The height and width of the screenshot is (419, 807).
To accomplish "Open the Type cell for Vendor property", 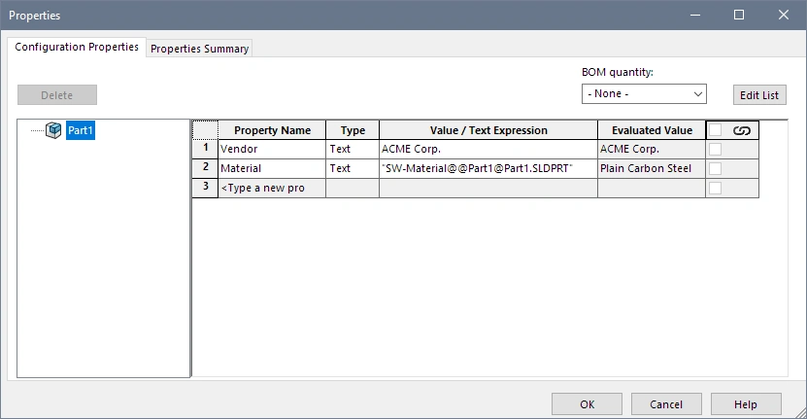I will [352, 150].
